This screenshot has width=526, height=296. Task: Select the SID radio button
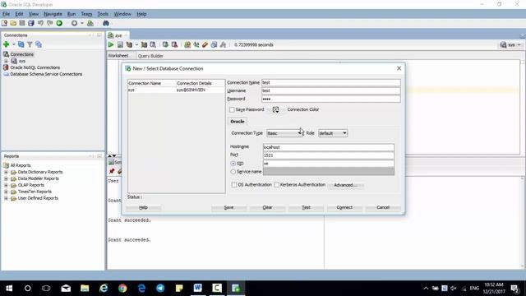(x=233, y=164)
